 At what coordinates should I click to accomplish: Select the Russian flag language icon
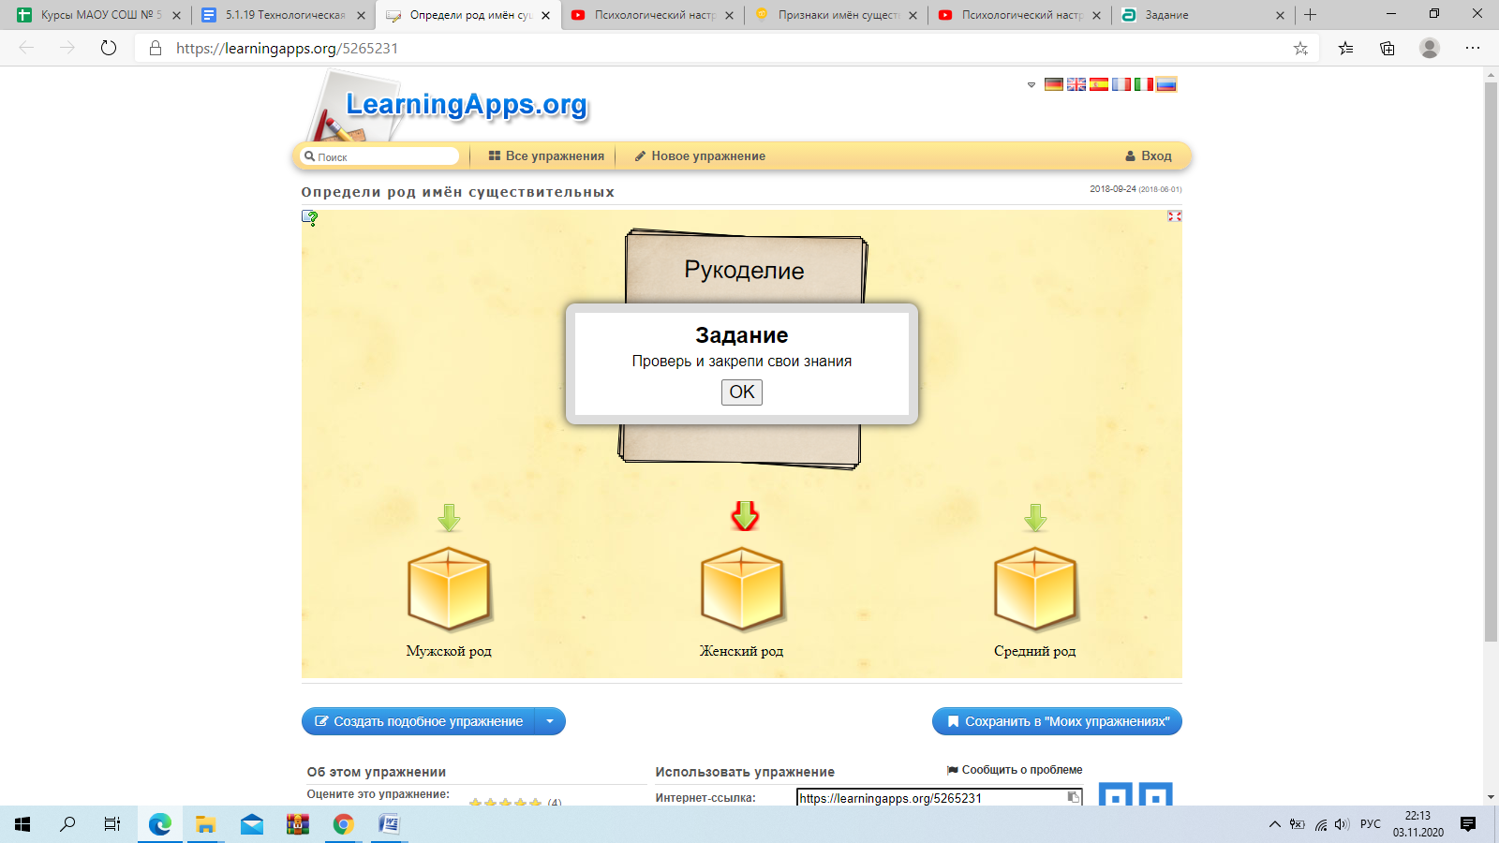coord(1166,84)
